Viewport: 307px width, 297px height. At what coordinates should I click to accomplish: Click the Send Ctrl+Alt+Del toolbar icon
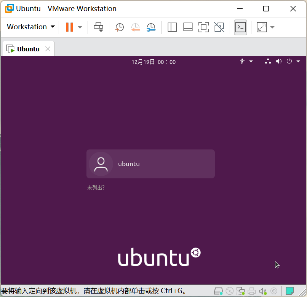pos(99,27)
